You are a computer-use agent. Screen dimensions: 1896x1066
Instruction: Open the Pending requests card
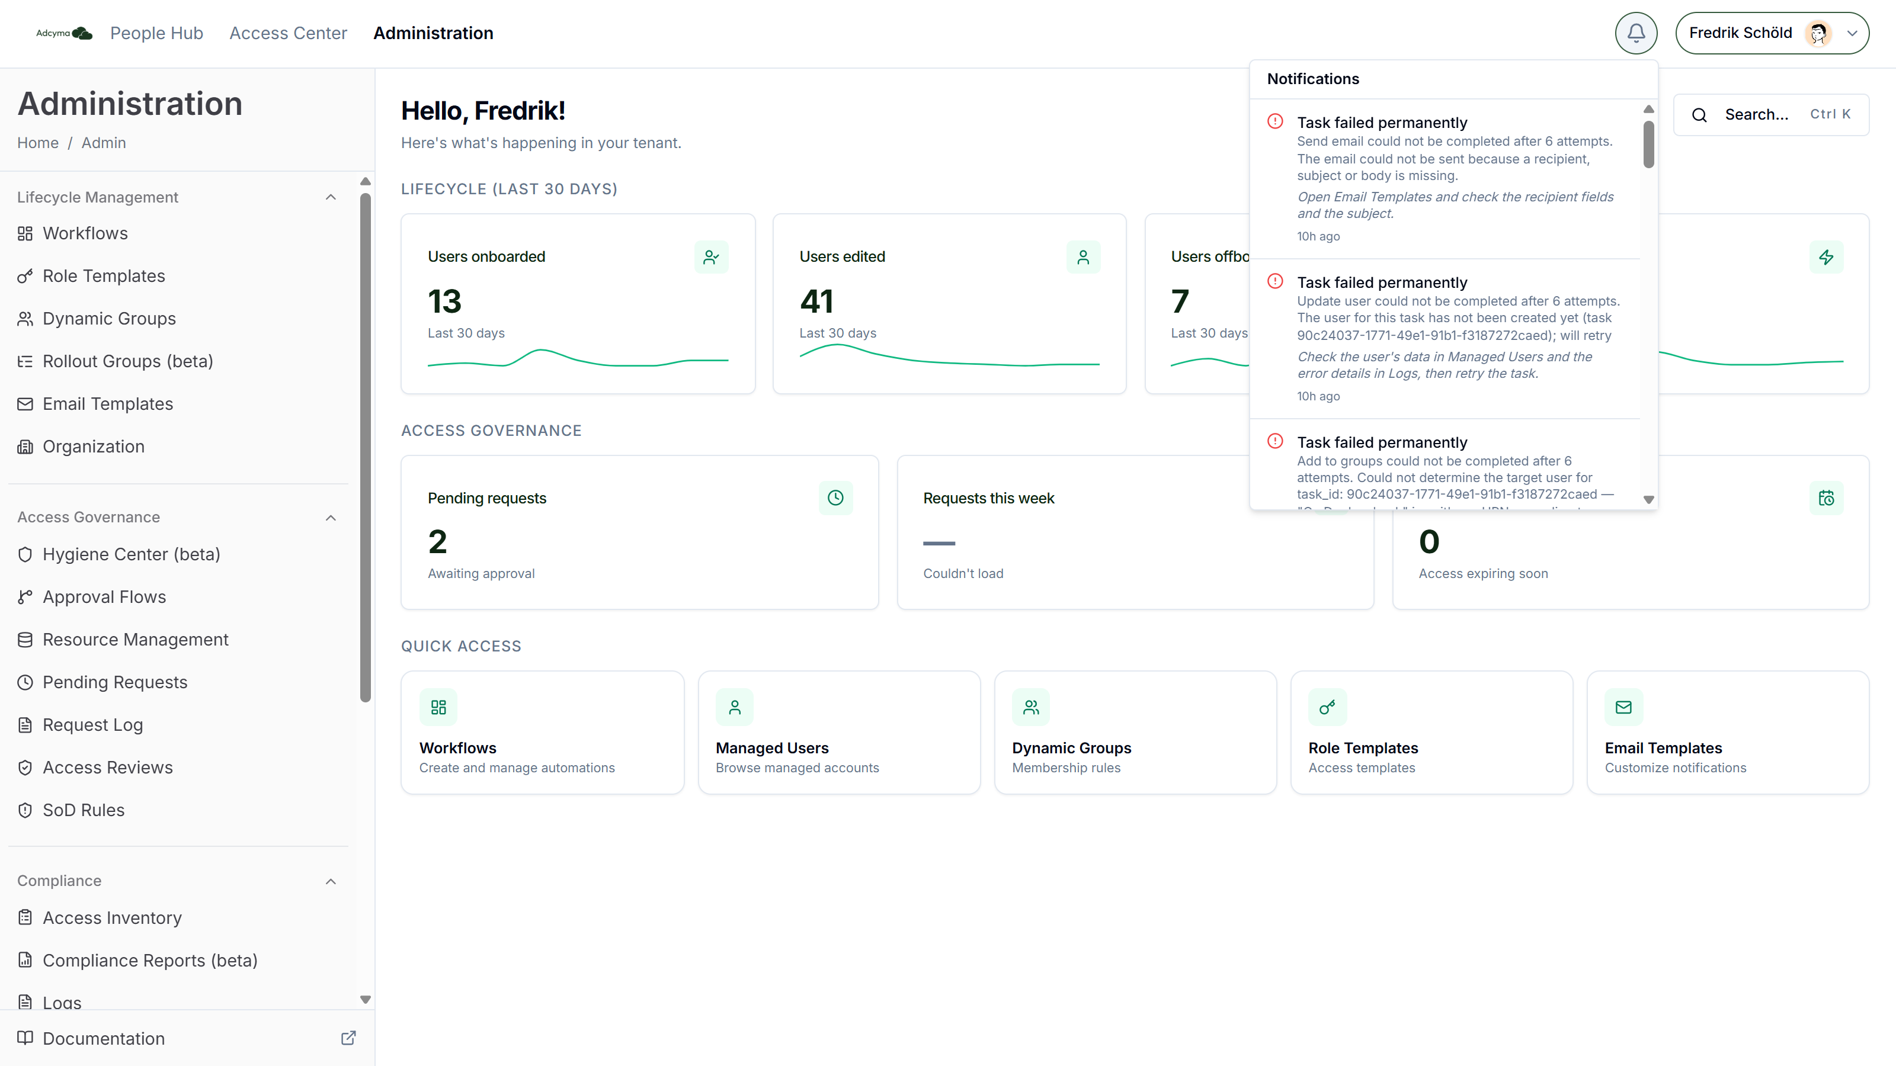640,532
